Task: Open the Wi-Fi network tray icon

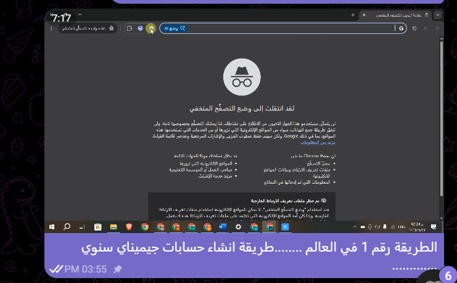Action: [x=393, y=227]
